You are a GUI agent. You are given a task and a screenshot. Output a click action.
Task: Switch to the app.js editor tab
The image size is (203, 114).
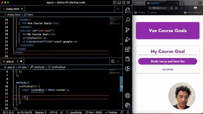tap(12, 61)
